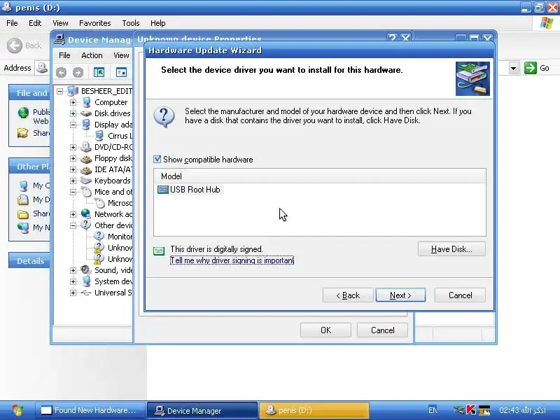
Task: Cancel the Hardware Update Wizard
Action: 460,295
